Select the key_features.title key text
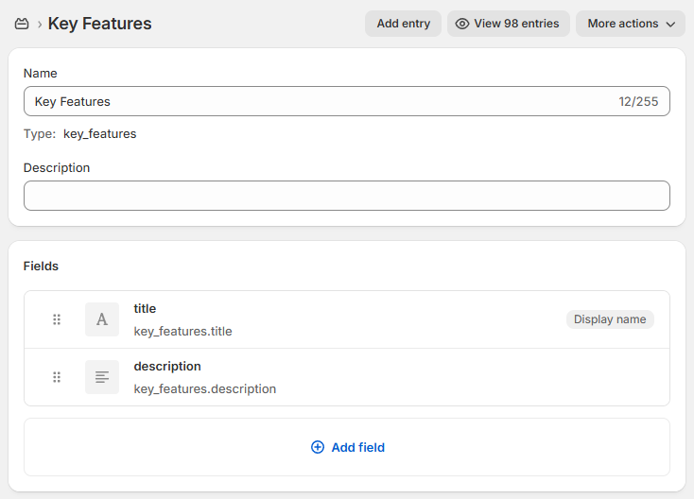This screenshot has height=499, width=694. (x=182, y=331)
